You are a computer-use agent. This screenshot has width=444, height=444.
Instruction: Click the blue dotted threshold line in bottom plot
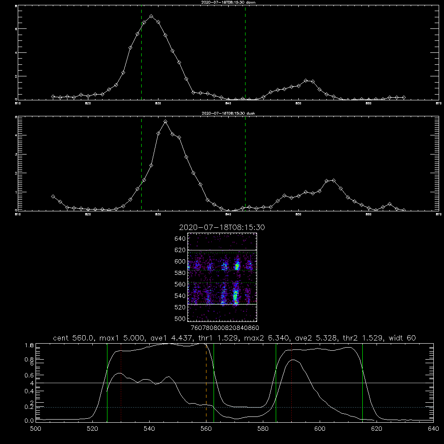pos(234,407)
